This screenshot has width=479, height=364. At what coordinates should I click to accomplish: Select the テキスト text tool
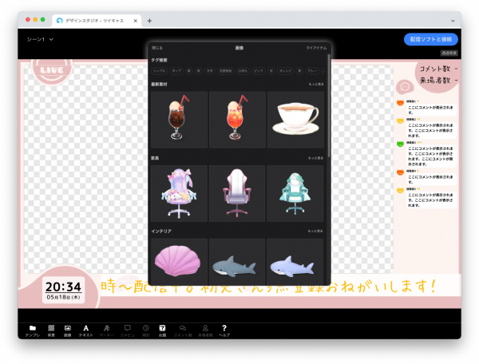click(86, 331)
